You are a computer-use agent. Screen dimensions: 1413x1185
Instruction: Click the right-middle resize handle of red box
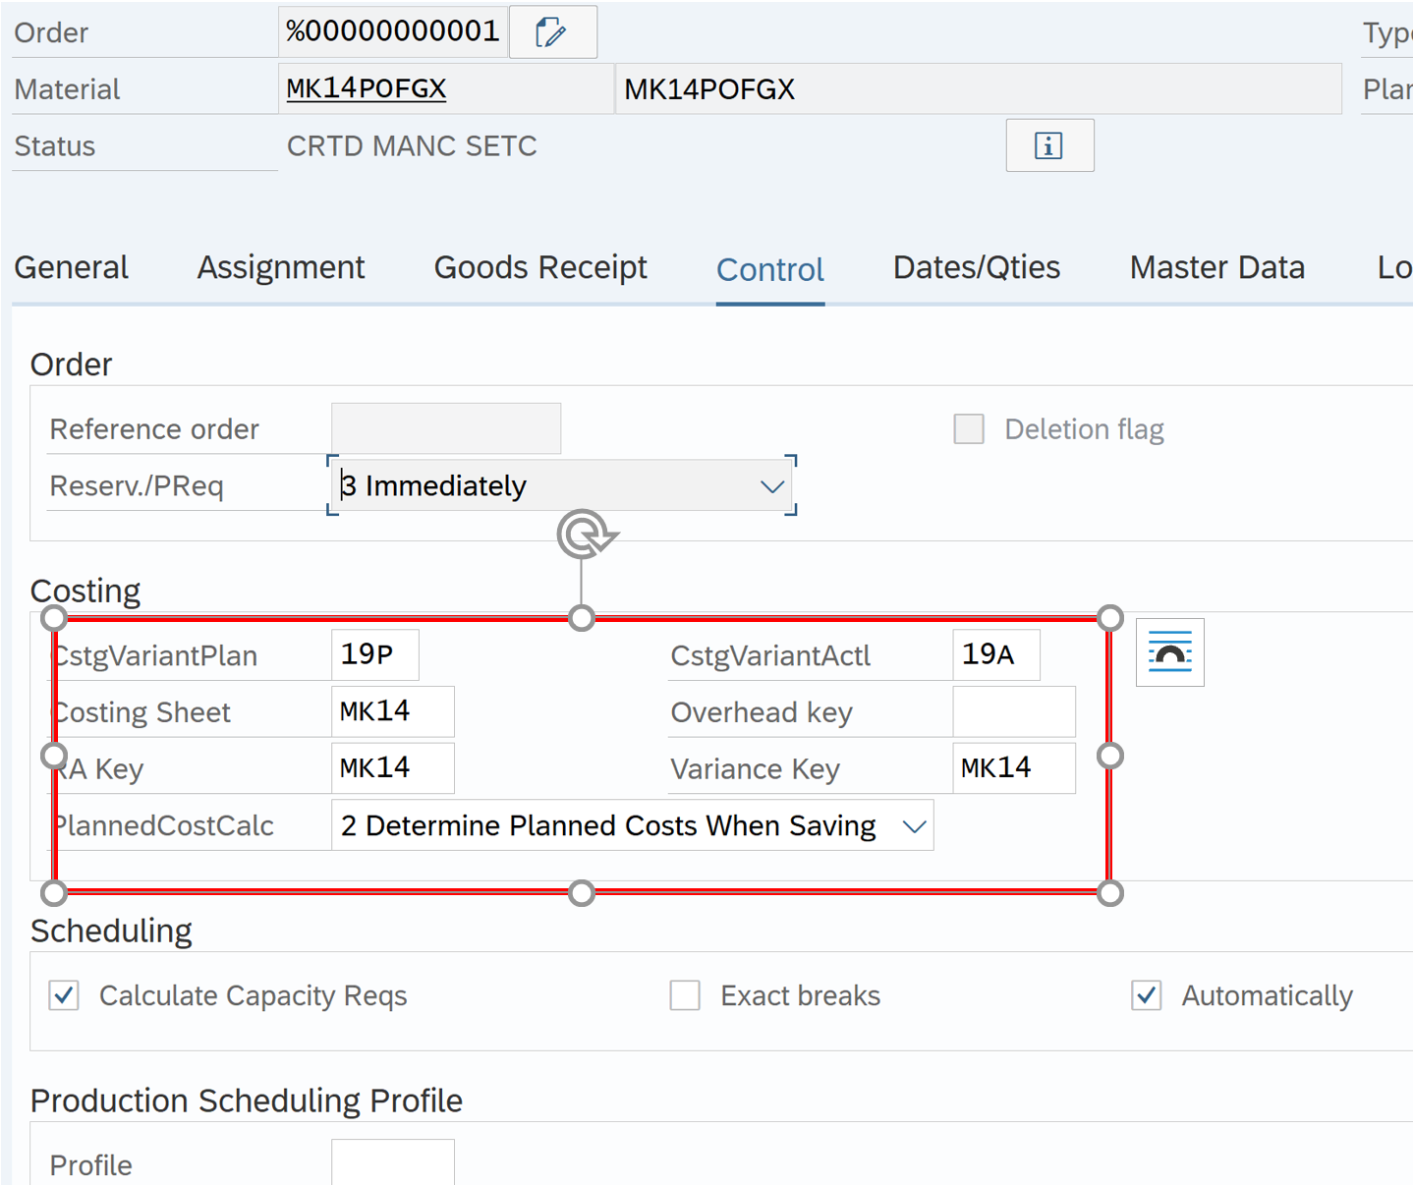pyautogui.click(x=1109, y=756)
